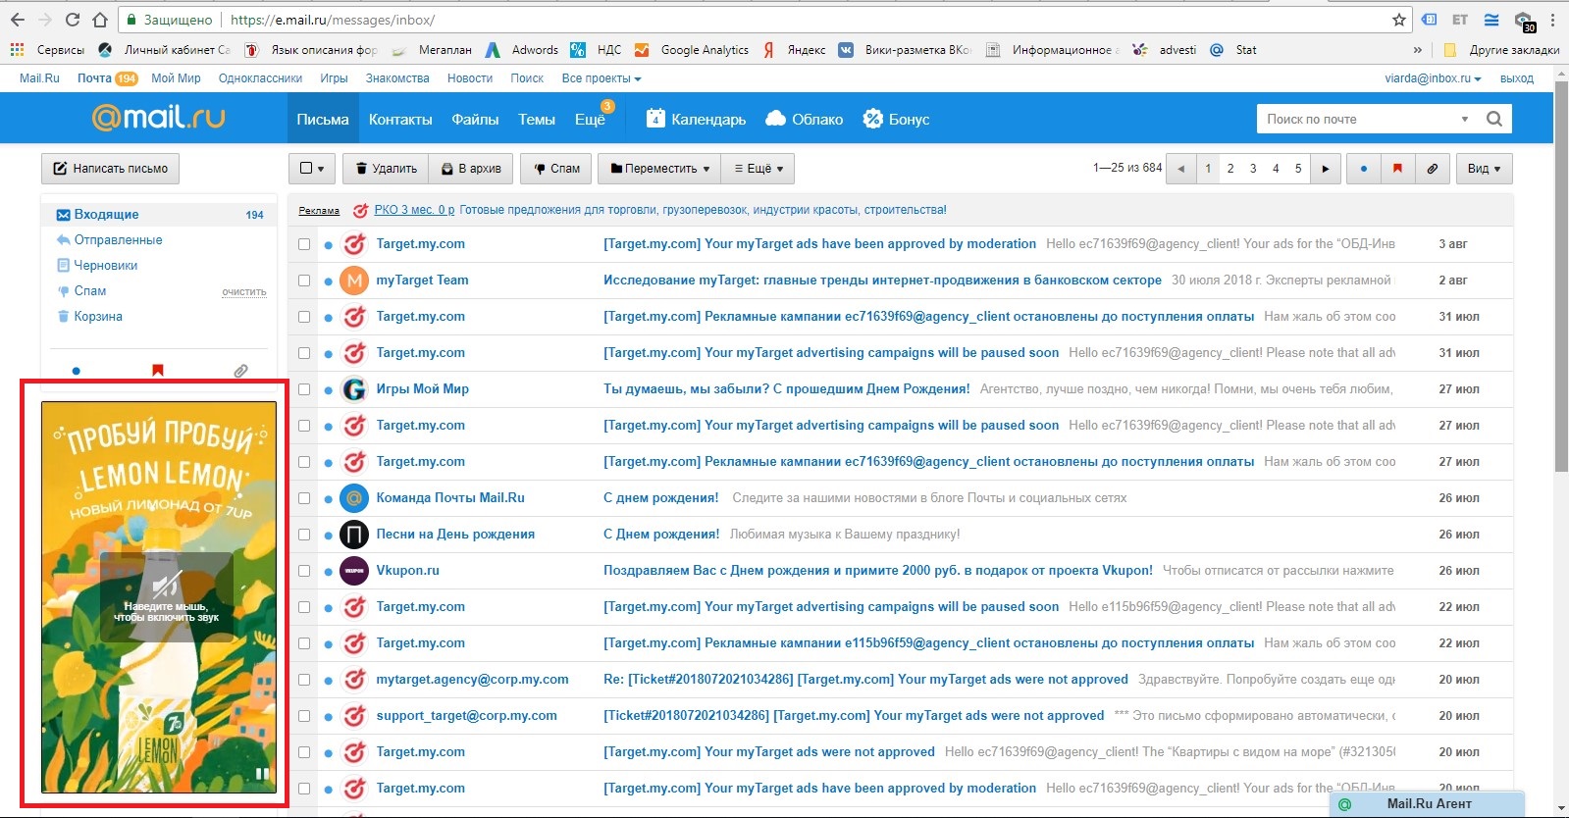Viewport: 1569px width, 818px height.
Task: Check the Vkupon.ru message checkbox
Action: point(304,571)
